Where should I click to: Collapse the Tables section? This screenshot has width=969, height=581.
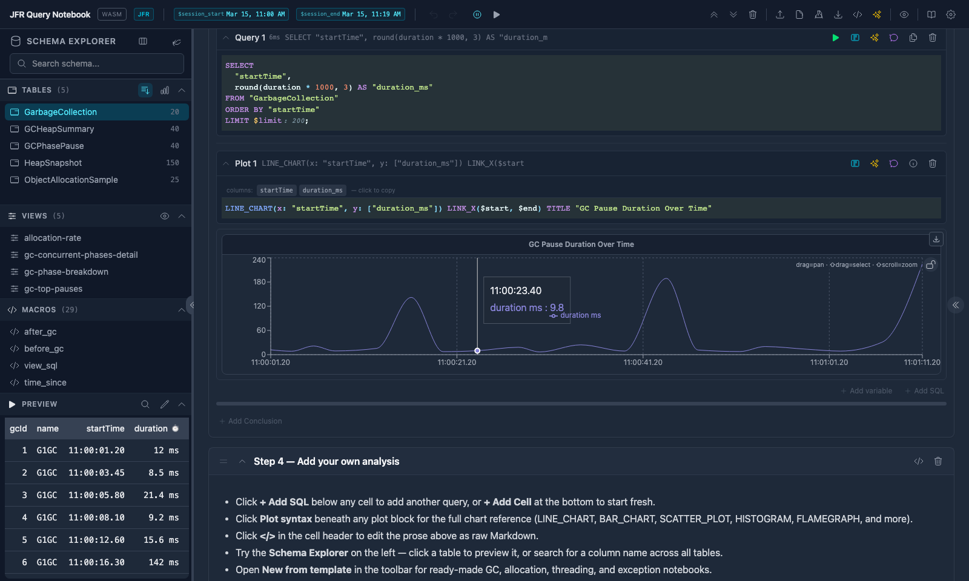182,90
